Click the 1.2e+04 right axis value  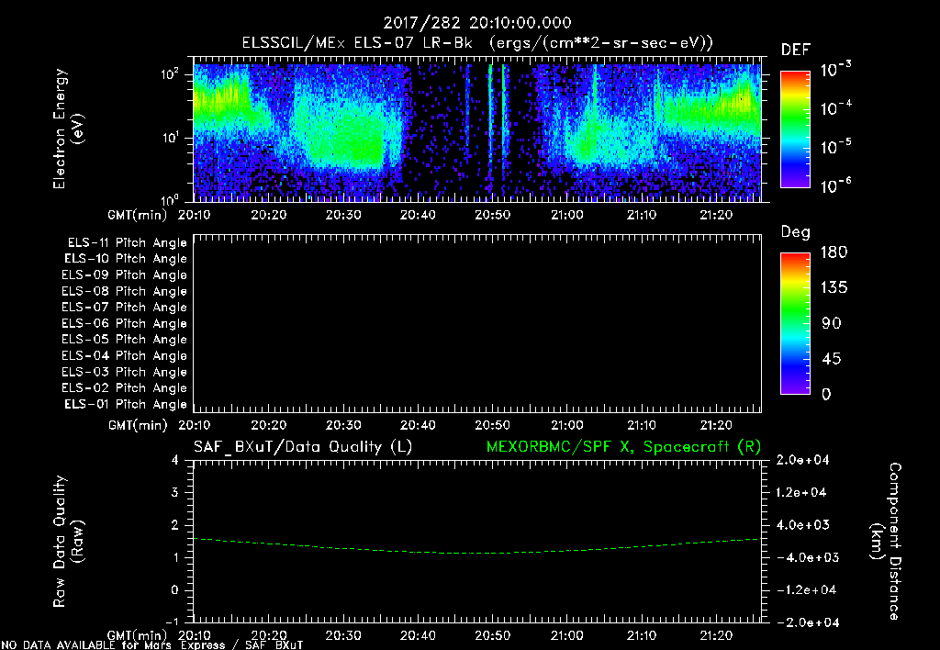(801, 492)
